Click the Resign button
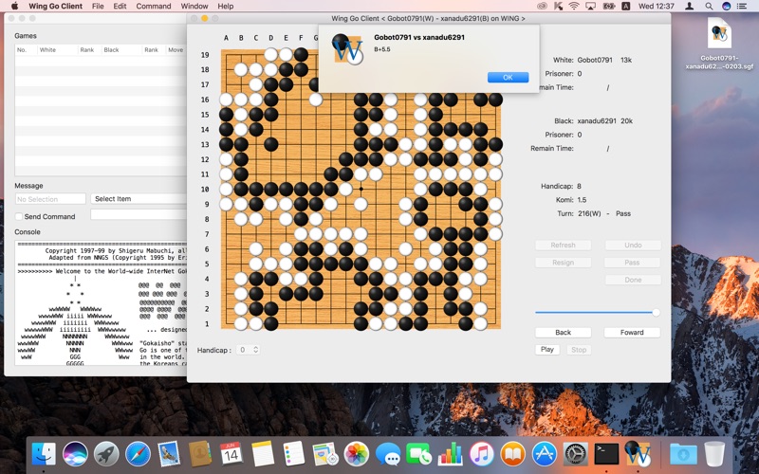The image size is (759, 474). [x=563, y=263]
